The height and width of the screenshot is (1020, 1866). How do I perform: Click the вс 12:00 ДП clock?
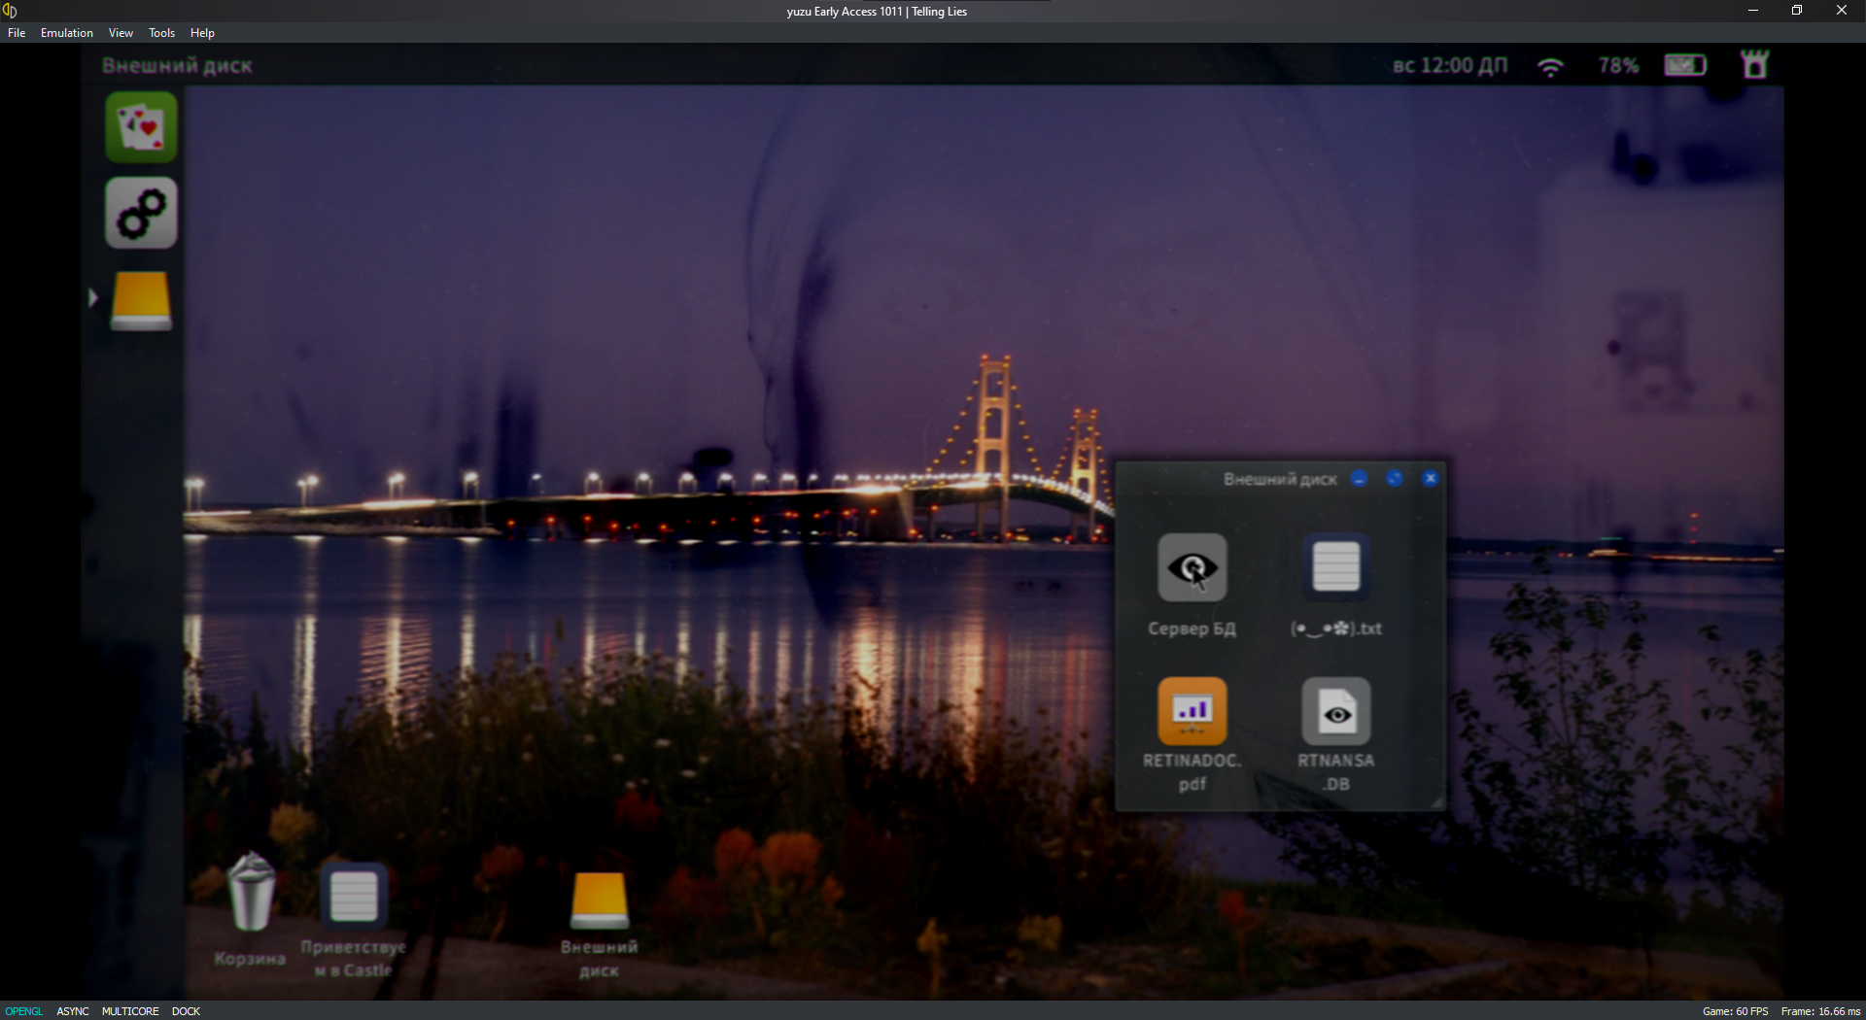1450,65
